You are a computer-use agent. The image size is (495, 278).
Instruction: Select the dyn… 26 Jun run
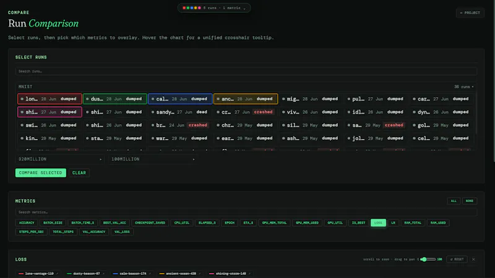pyautogui.click(x=442, y=112)
